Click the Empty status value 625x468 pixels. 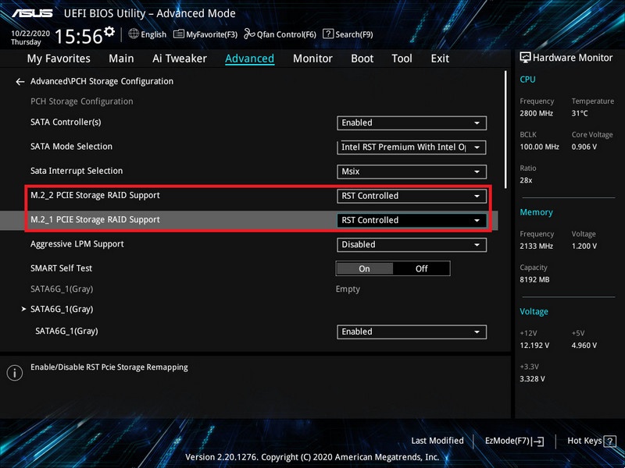point(348,289)
